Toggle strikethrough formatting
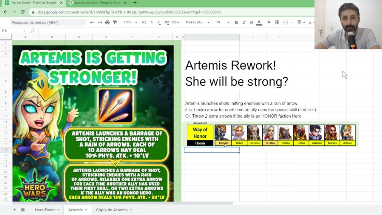This screenshot has height=215, width=382. pos(251,22)
